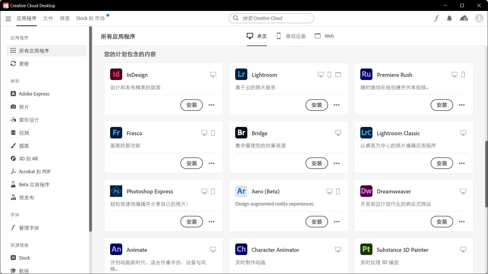Open the 视频 category
488x274 pixels.
pos(46,133)
